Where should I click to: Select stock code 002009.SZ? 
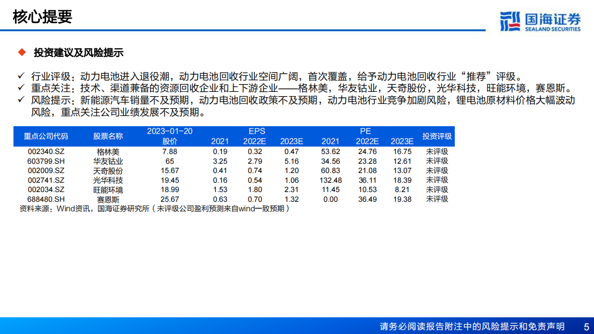[x=46, y=171]
